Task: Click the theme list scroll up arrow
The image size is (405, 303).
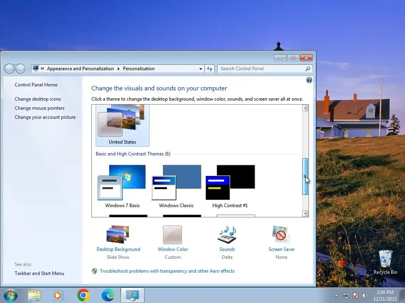Action: [305, 108]
